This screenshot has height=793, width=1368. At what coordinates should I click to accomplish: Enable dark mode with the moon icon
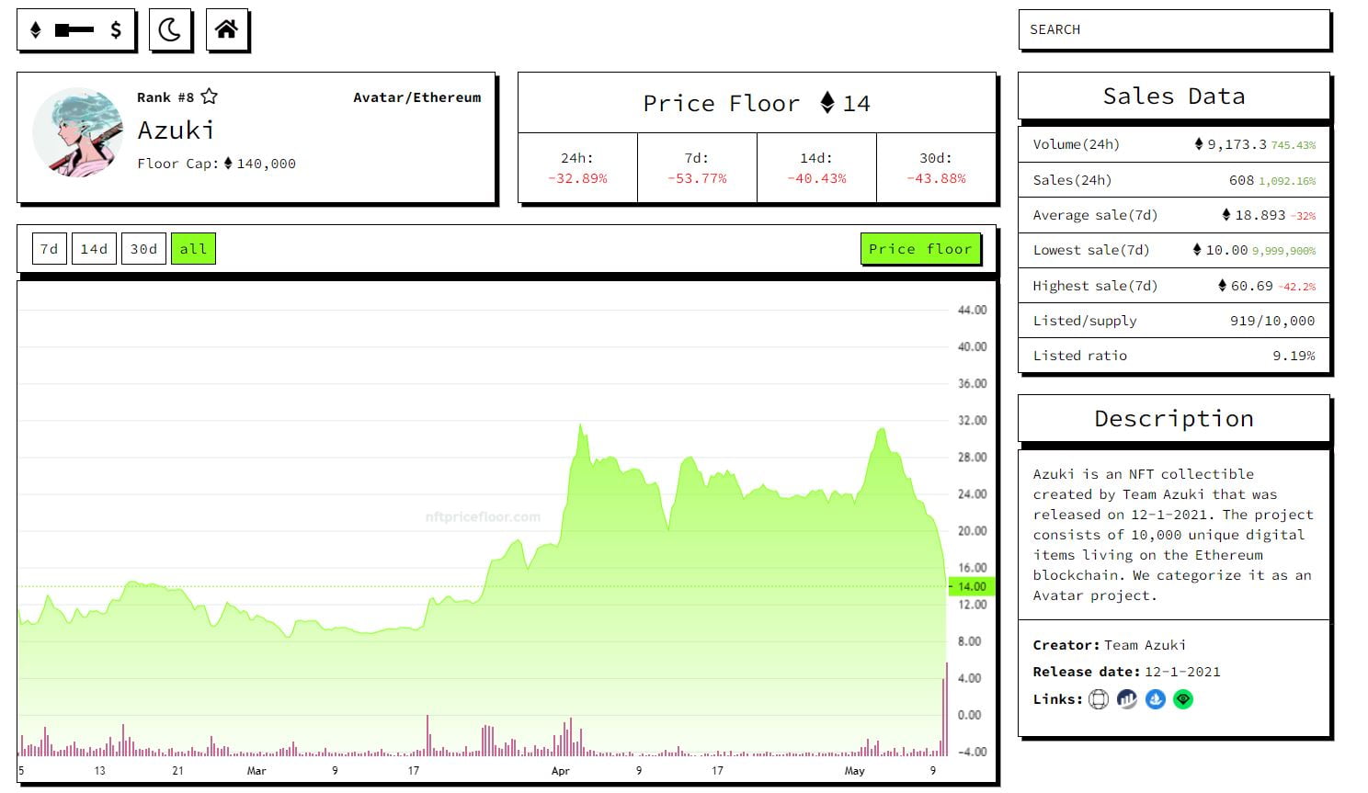point(170,30)
